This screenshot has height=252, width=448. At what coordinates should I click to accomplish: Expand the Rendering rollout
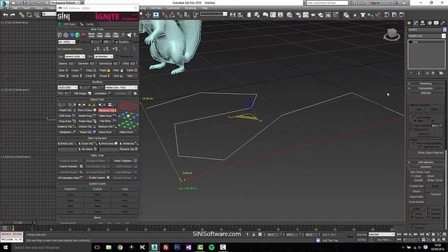pyautogui.click(x=426, y=83)
